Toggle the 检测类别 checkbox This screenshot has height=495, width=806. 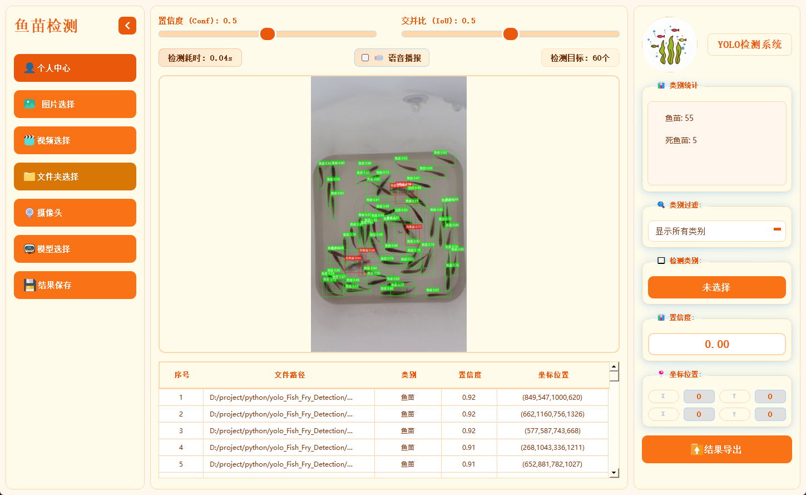661,261
